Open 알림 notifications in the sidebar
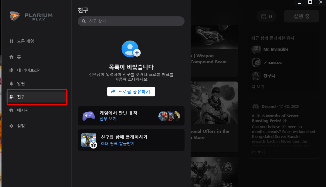 21,84
